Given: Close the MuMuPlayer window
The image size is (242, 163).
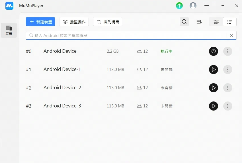Looking at the screenshot, I should click(237, 6).
